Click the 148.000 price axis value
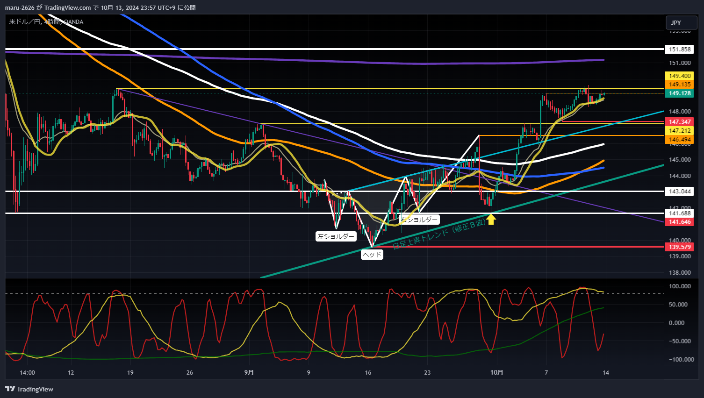 (x=680, y=112)
